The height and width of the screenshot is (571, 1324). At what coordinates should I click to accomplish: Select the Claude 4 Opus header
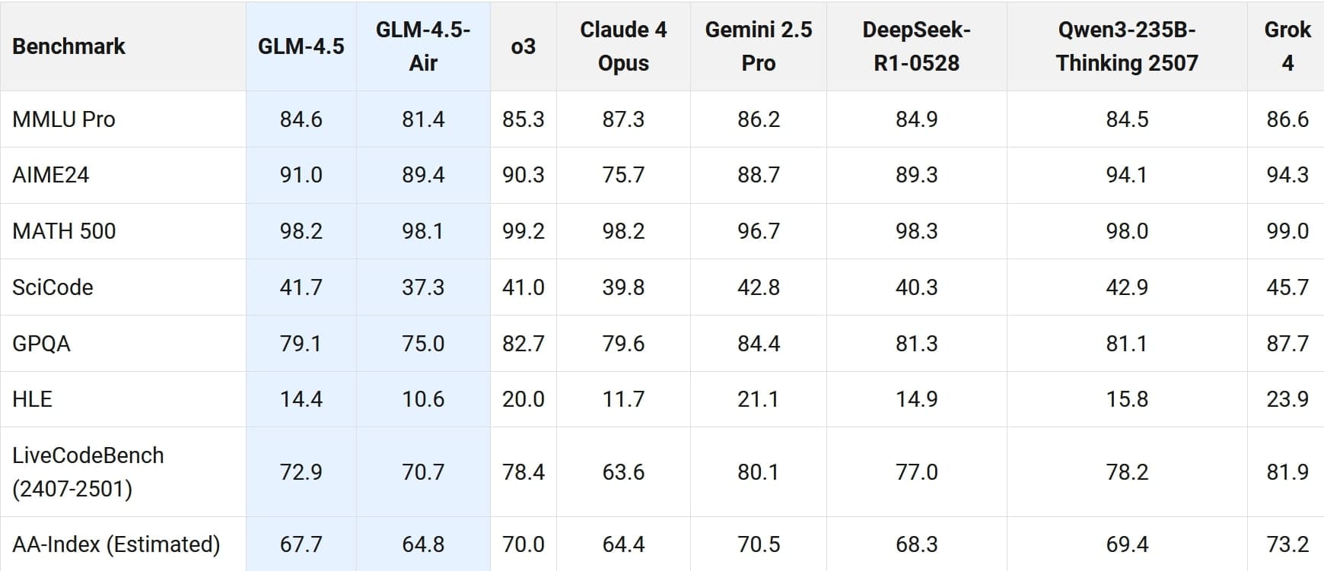coord(623,46)
